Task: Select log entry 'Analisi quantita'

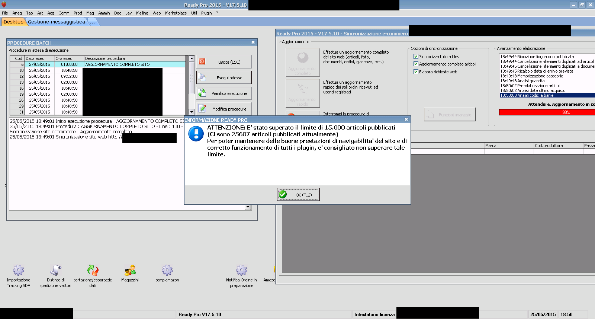Action: pos(547,81)
